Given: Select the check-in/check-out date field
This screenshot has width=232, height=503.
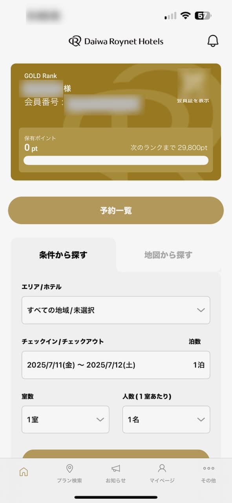Looking at the screenshot, I should pos(116,365).
